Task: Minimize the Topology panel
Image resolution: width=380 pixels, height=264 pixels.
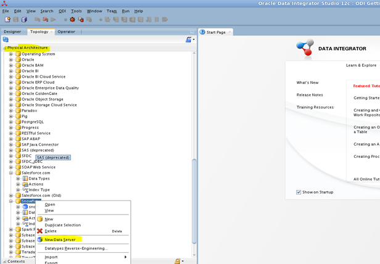Action: (192, 31)
